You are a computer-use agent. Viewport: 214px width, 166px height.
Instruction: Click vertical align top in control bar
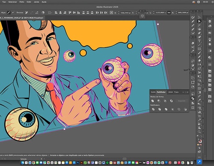70,13
